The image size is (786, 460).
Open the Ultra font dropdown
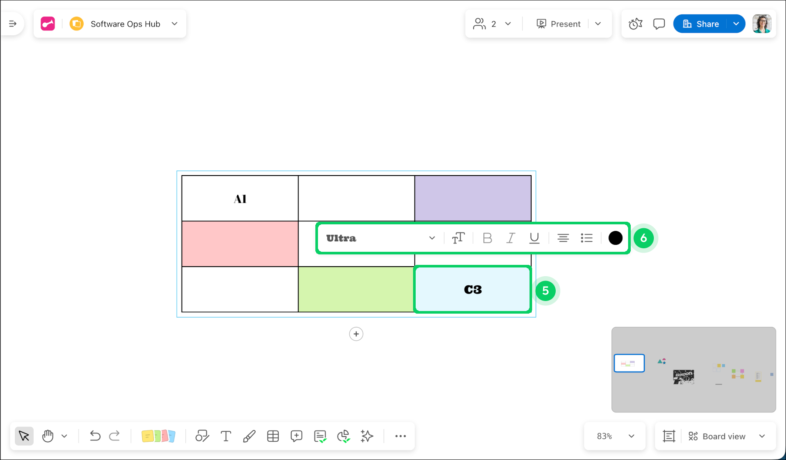point(380,238)
